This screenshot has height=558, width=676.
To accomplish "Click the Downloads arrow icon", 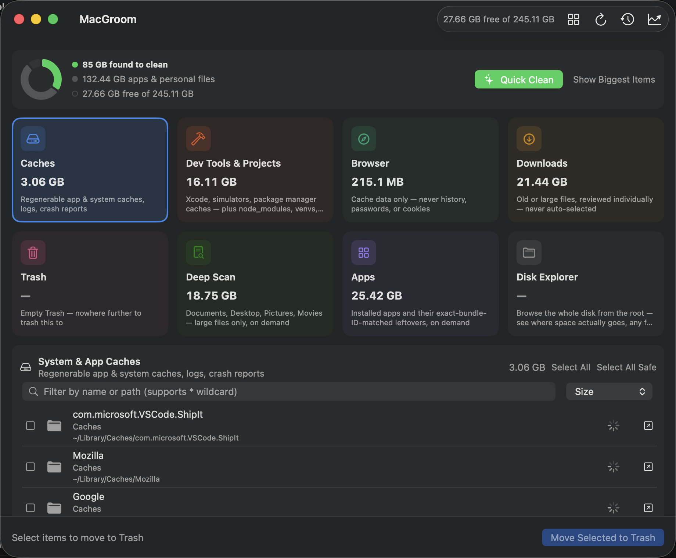I will click(x=529, y=139).
